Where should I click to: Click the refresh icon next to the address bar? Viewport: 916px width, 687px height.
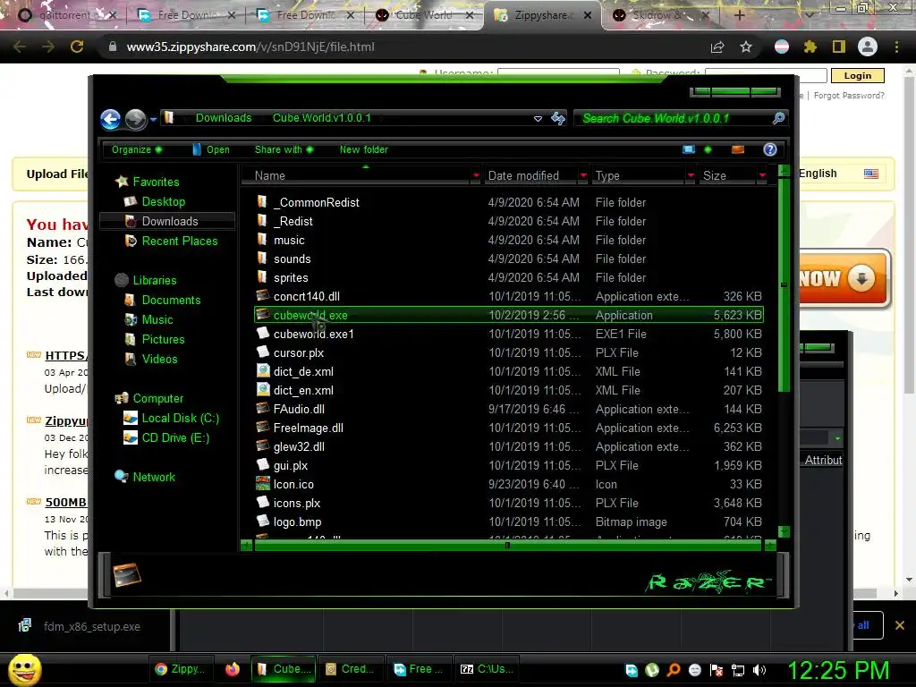[558, 118]
